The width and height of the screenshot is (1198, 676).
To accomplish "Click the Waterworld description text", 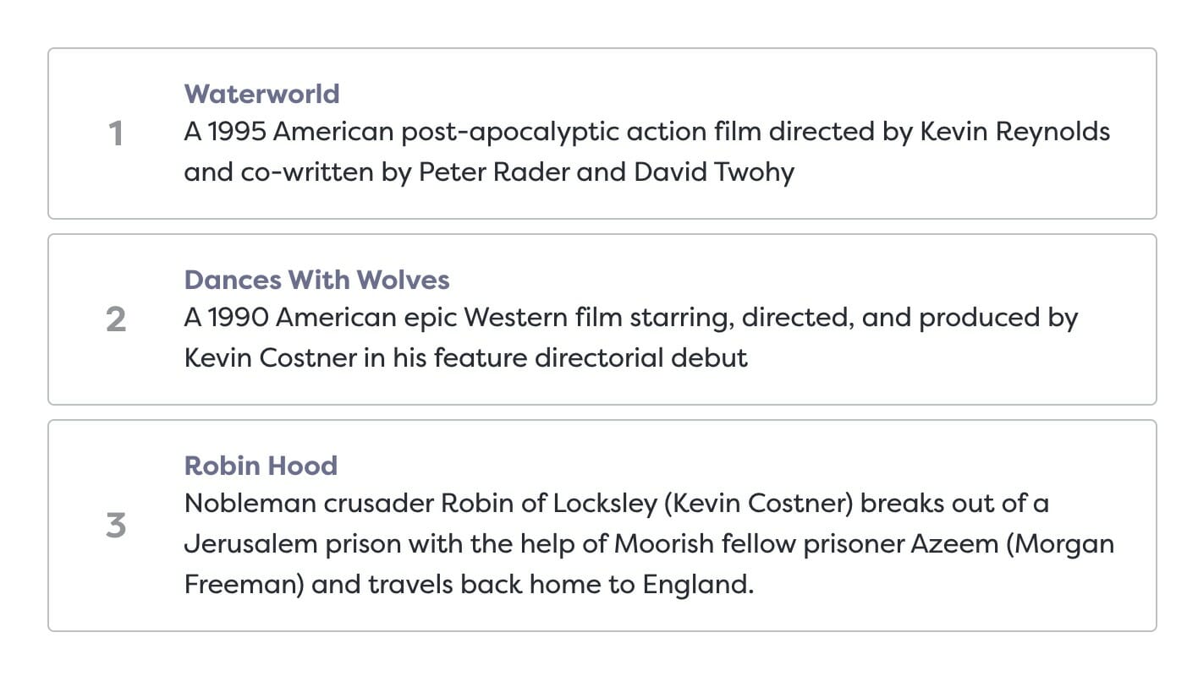I will click(647, 152).
